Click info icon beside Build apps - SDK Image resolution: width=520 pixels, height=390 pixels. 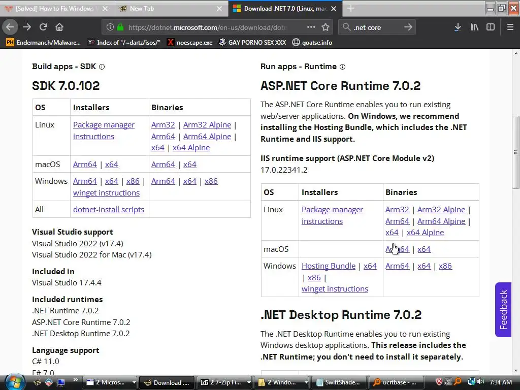(x=102, y=67)
